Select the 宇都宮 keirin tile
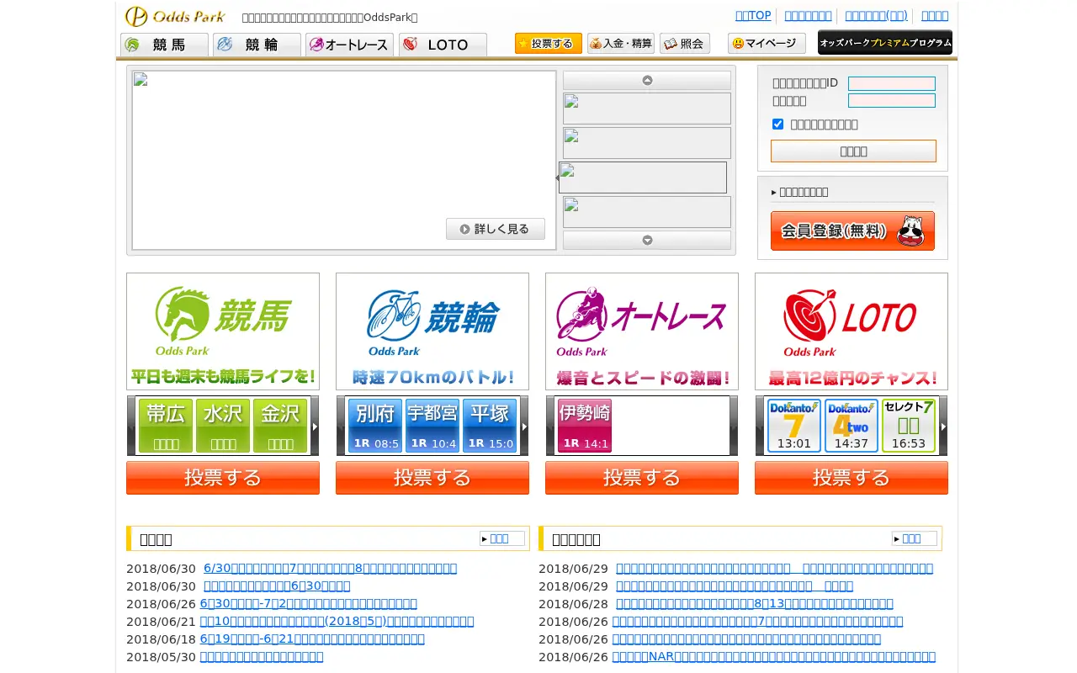 (432, 426)
